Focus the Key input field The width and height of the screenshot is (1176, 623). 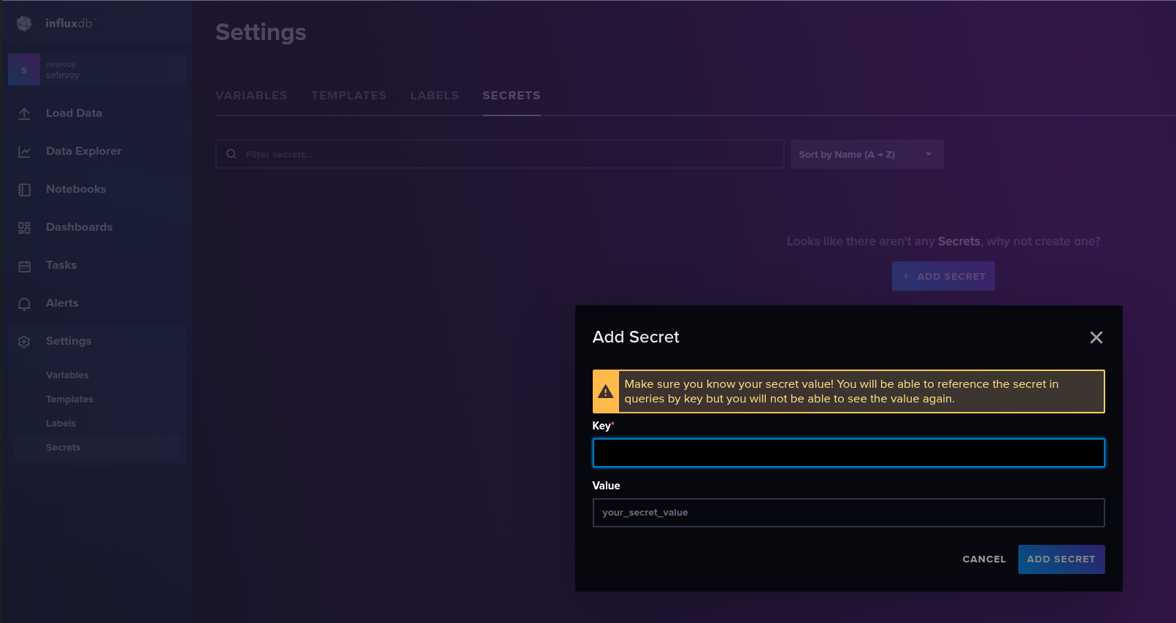[848, 453]
